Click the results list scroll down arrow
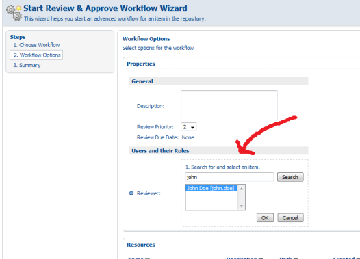This screenshot has height=259, width=360. tap(242, 206)
